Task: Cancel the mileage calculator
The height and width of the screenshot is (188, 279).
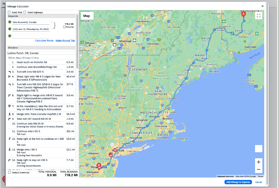Action: click(259, 182)
